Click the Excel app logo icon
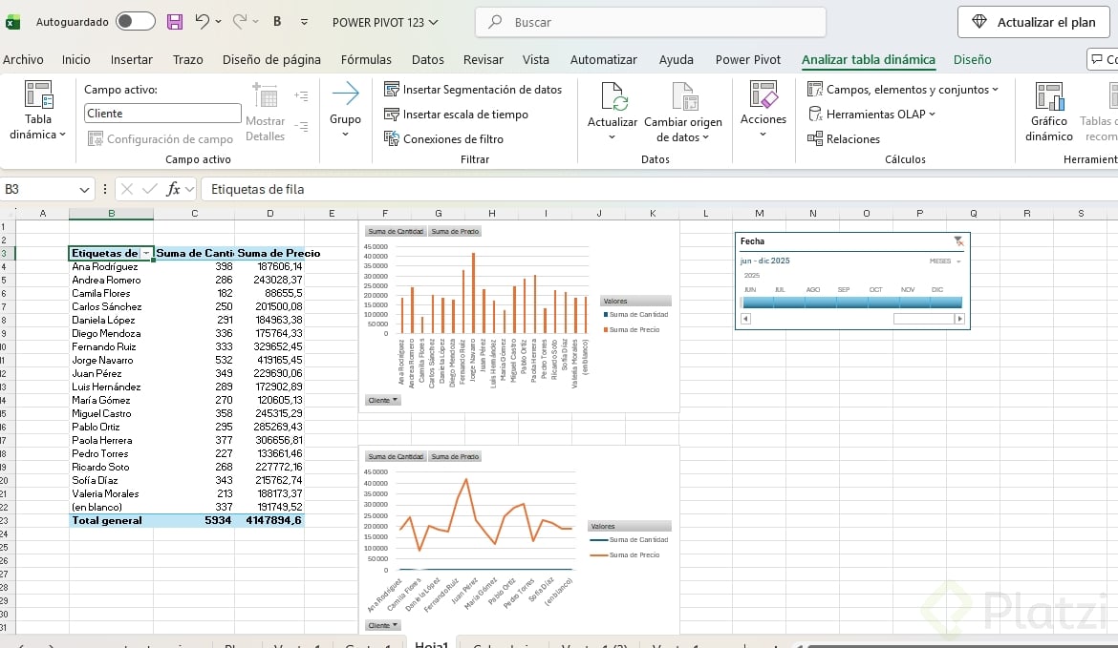1118x648 pixels. point(12,22)
